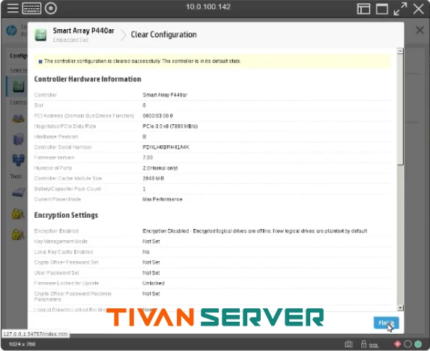Click the red diamond status indicator
Screen dimensions: 430x351
[397, 344]
